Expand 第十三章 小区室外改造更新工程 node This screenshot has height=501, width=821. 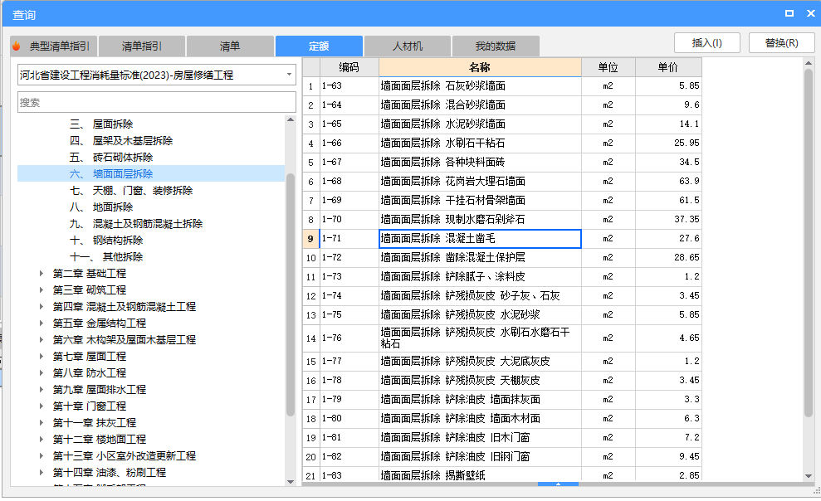point(42,456)
